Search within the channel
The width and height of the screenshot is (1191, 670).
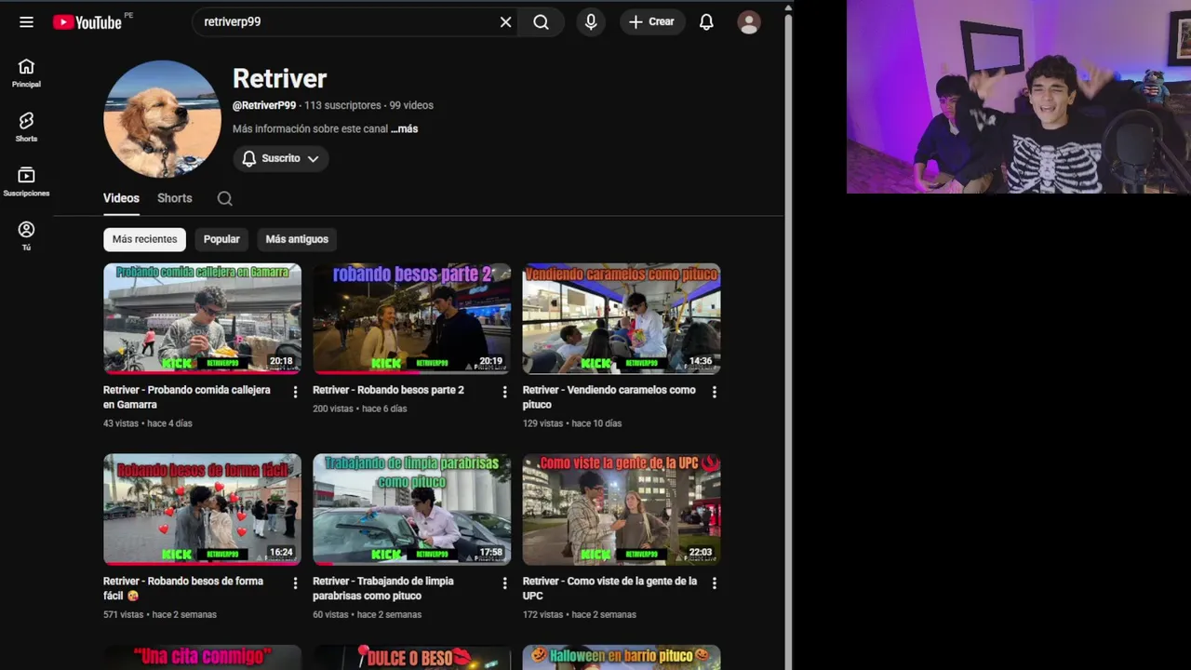pos(224,198)
